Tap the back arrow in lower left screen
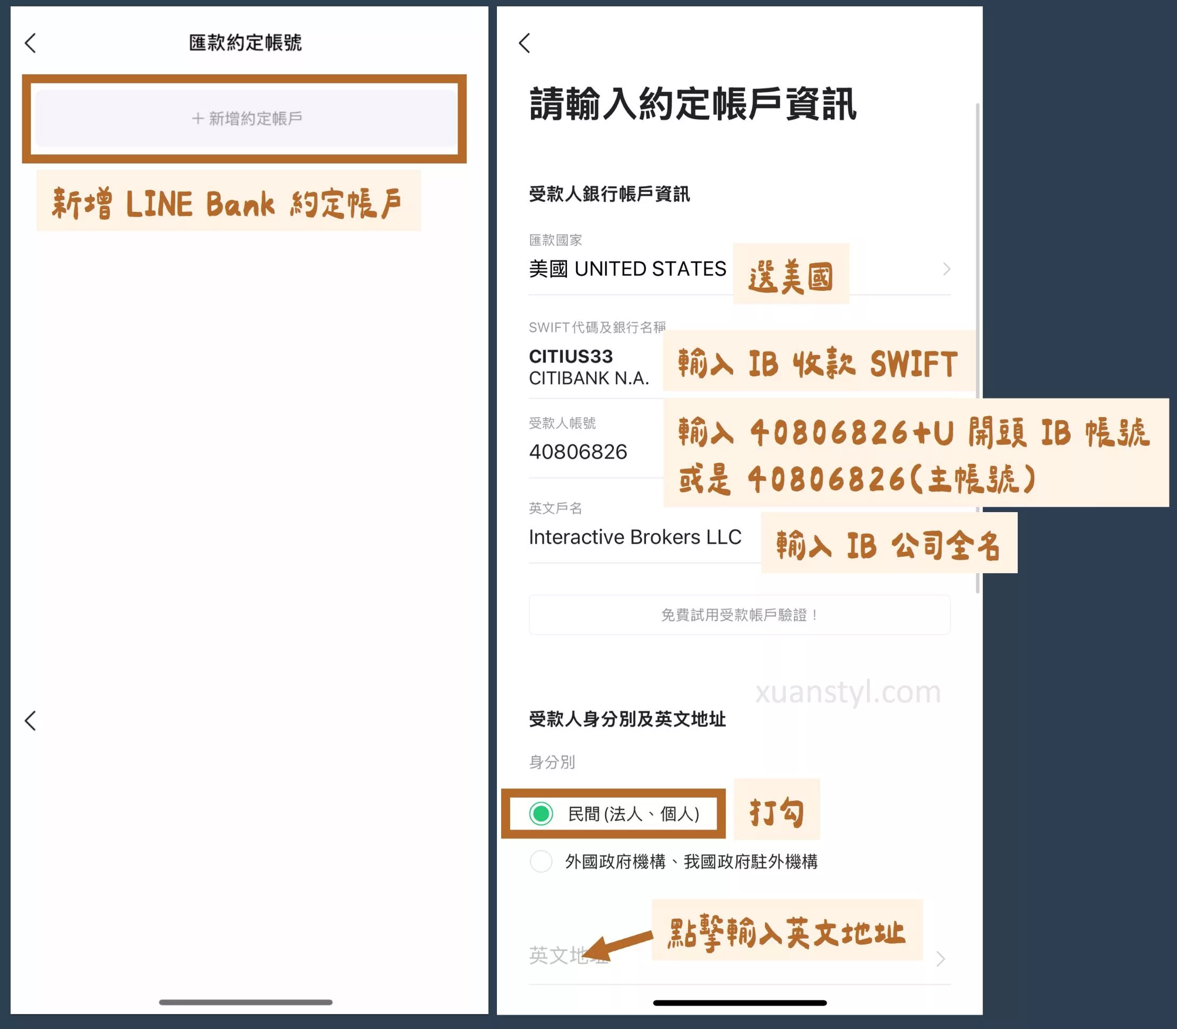This screenshot has height=1029, width=1177. coord(30,721)
